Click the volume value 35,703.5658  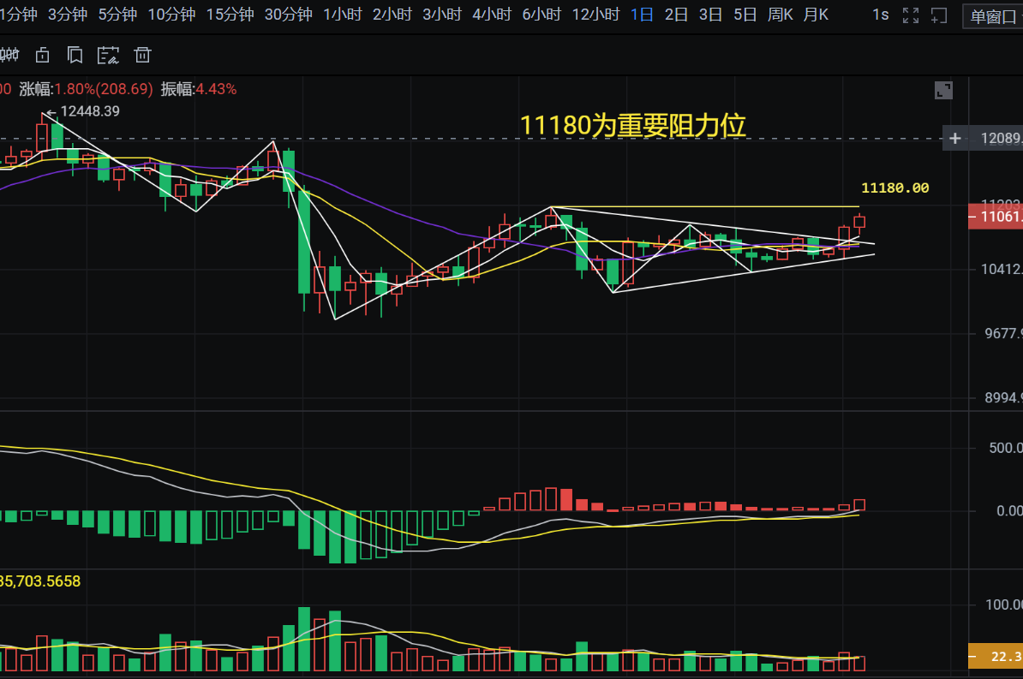click(x=39, y=581)
